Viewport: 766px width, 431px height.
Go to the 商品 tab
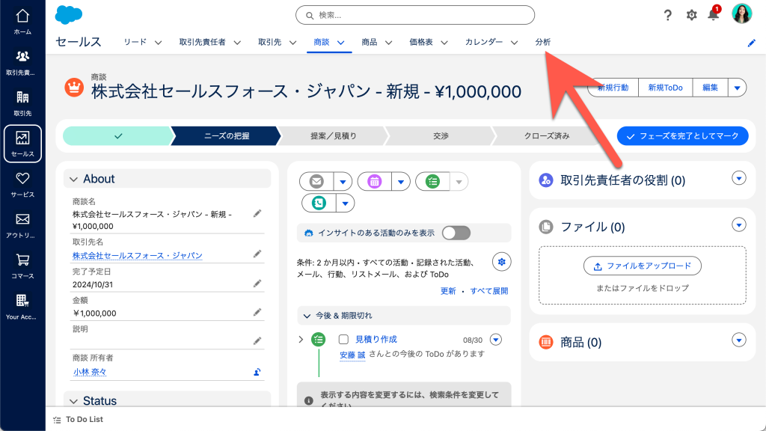(370, 42)
